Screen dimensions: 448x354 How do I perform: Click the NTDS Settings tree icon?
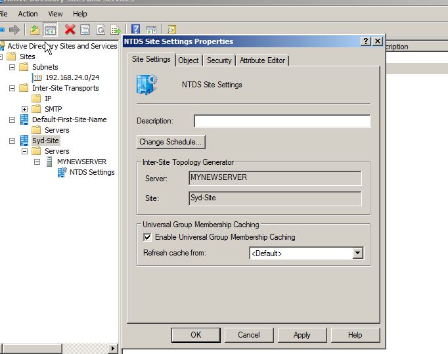tap(62, 172)
